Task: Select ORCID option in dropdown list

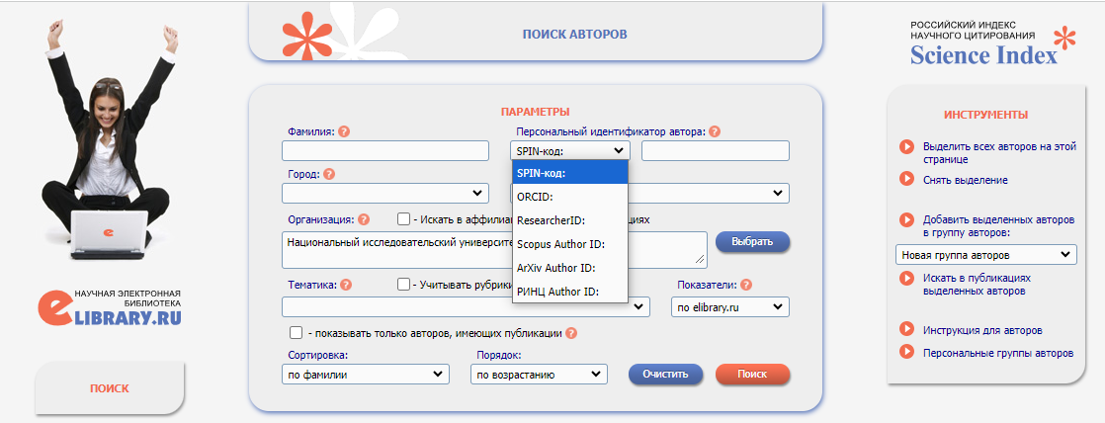Action: coord(570,197)
